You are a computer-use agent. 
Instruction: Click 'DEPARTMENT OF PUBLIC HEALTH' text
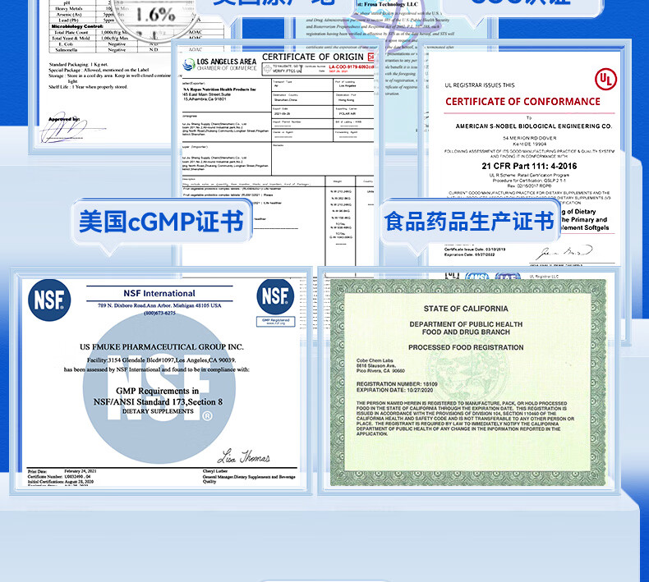pos(466,324)
